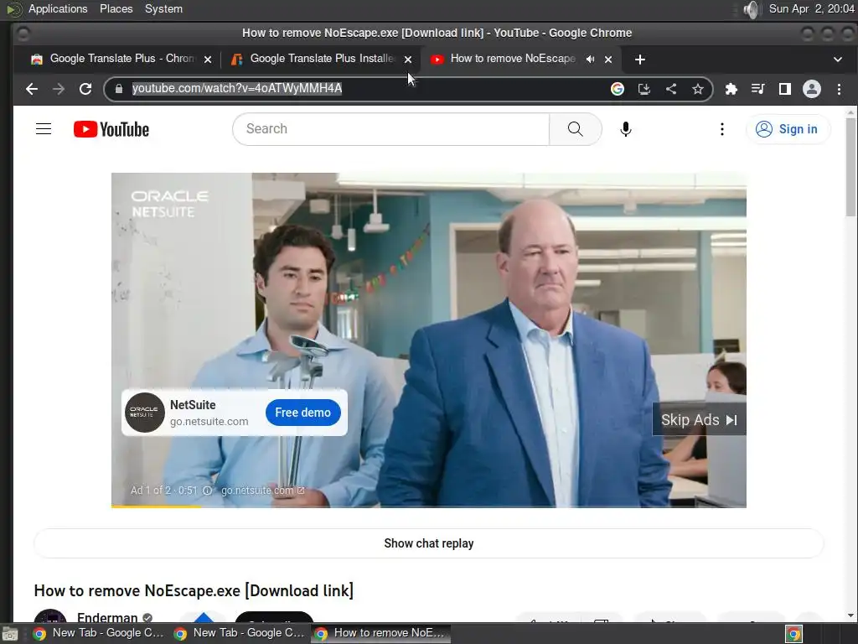Select How to remove NoE taskbar window
The image size is (858, 644).
(380, 633)
